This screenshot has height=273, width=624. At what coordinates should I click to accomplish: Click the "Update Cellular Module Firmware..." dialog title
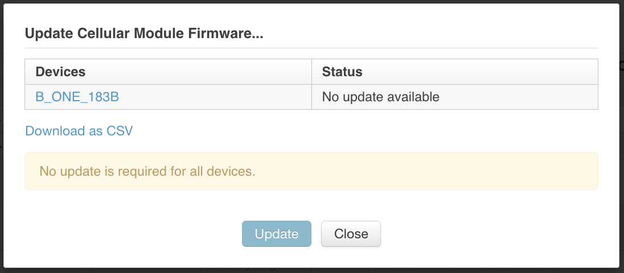(x=144, y=34)
